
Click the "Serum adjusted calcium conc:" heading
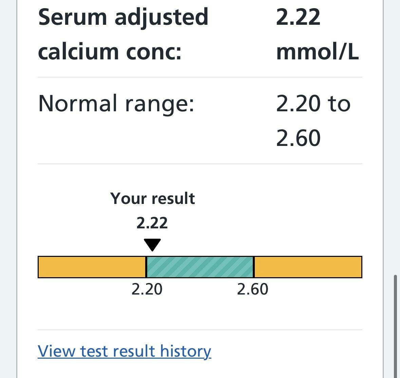tap(123, 34)
